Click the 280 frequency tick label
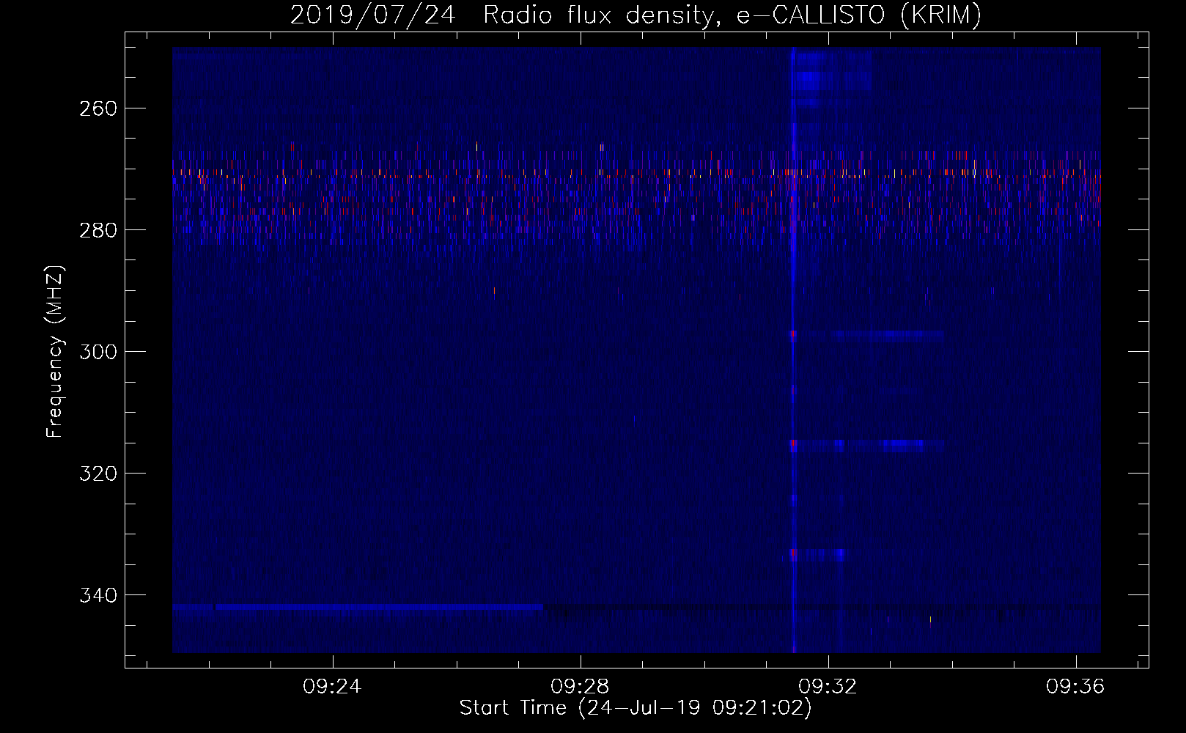The image size is (1186, 733). tap(97, 230)
